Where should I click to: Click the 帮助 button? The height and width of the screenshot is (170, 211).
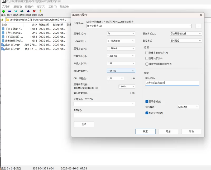[191, 132]
